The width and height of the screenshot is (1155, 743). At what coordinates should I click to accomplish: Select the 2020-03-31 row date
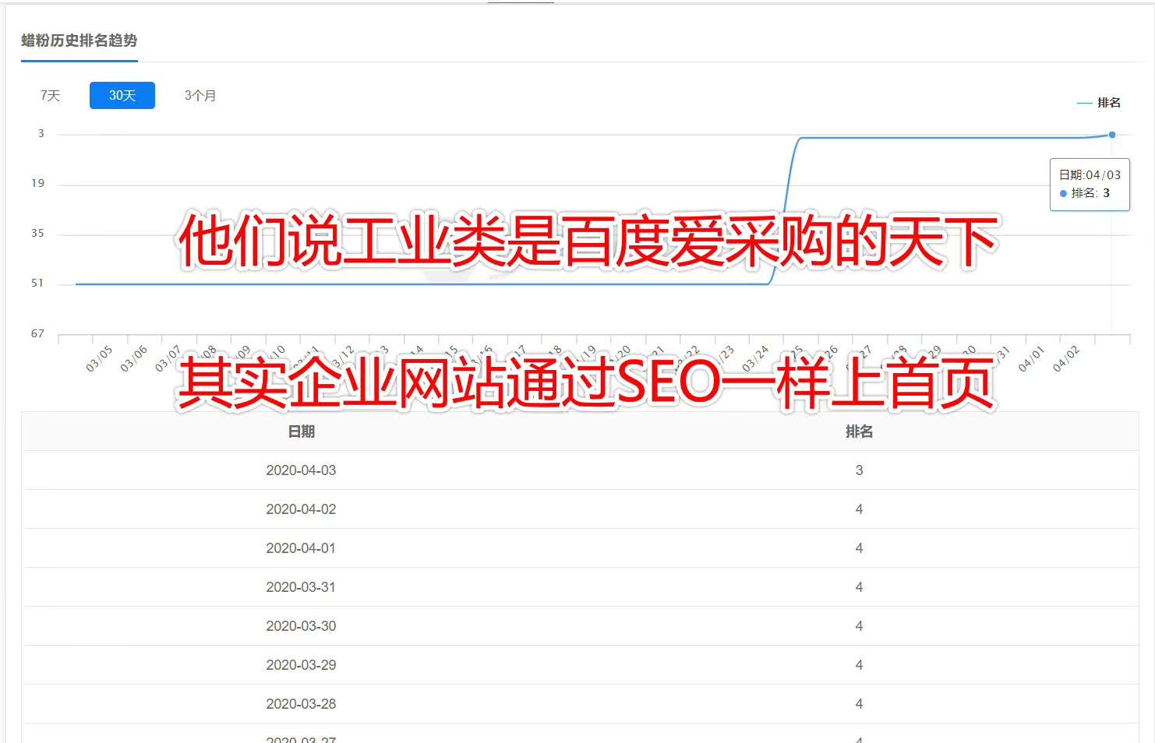(301, 587)
